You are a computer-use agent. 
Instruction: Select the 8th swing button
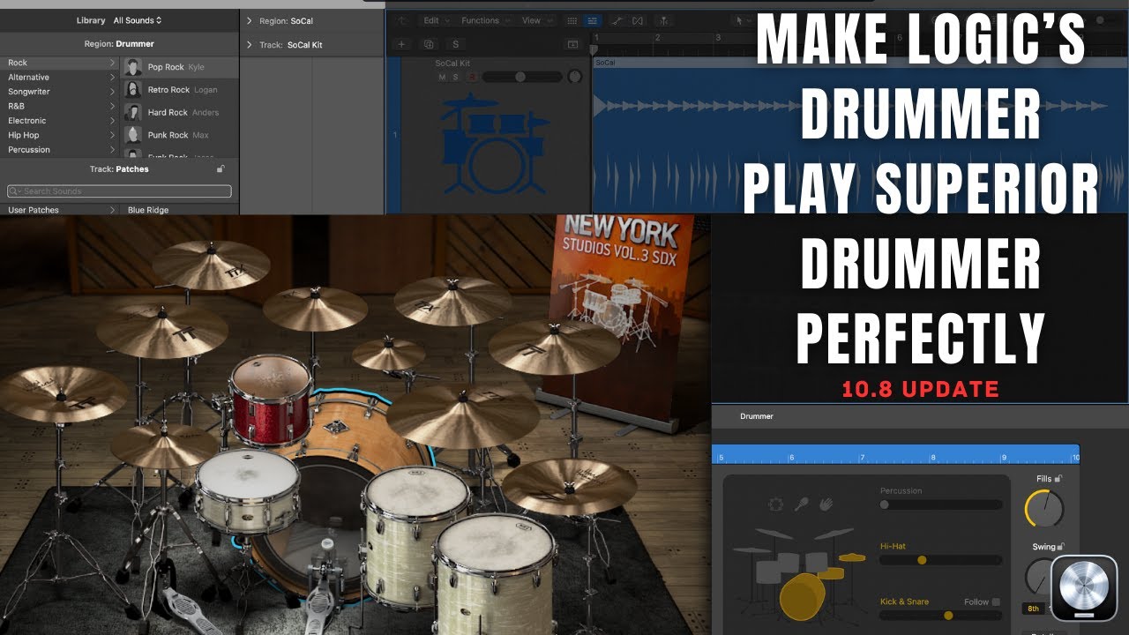click(1033, 609)
